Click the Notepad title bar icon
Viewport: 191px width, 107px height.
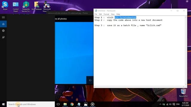click(96, 11)
